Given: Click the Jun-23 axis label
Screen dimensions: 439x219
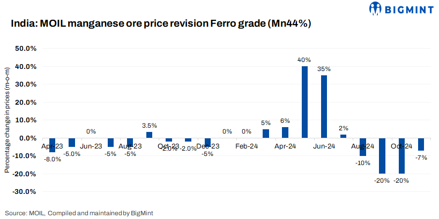Looking at the screenshot, I should point(91,146).
